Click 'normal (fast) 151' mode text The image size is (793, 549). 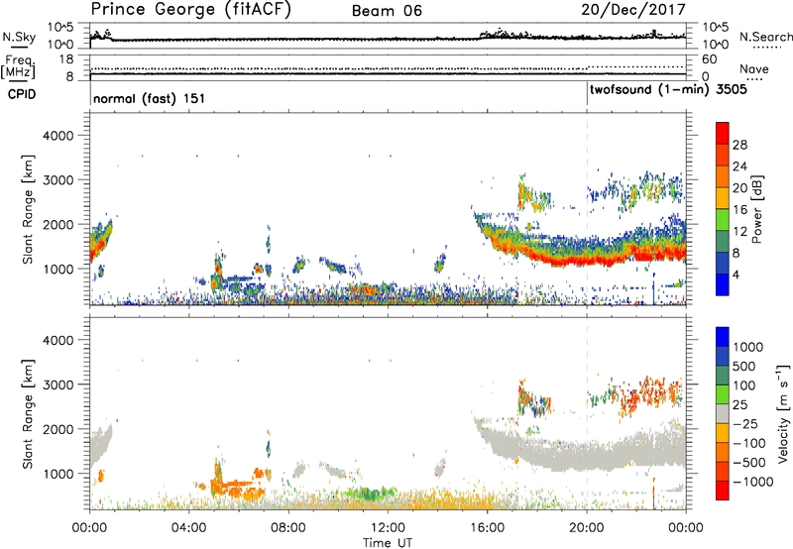pos(150,98)
